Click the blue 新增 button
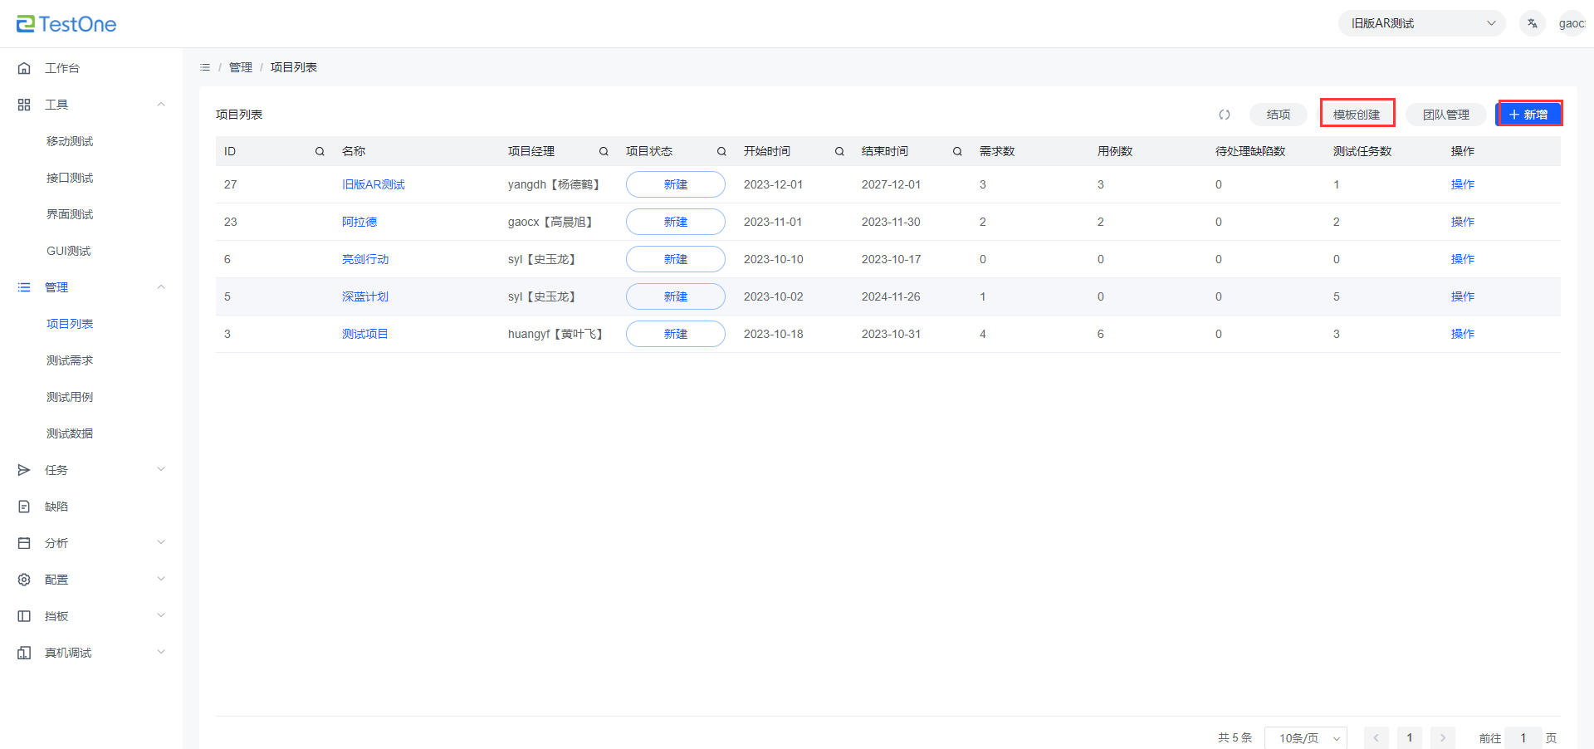This screenshot has height=749, width=1594. tap(1528, 115)
